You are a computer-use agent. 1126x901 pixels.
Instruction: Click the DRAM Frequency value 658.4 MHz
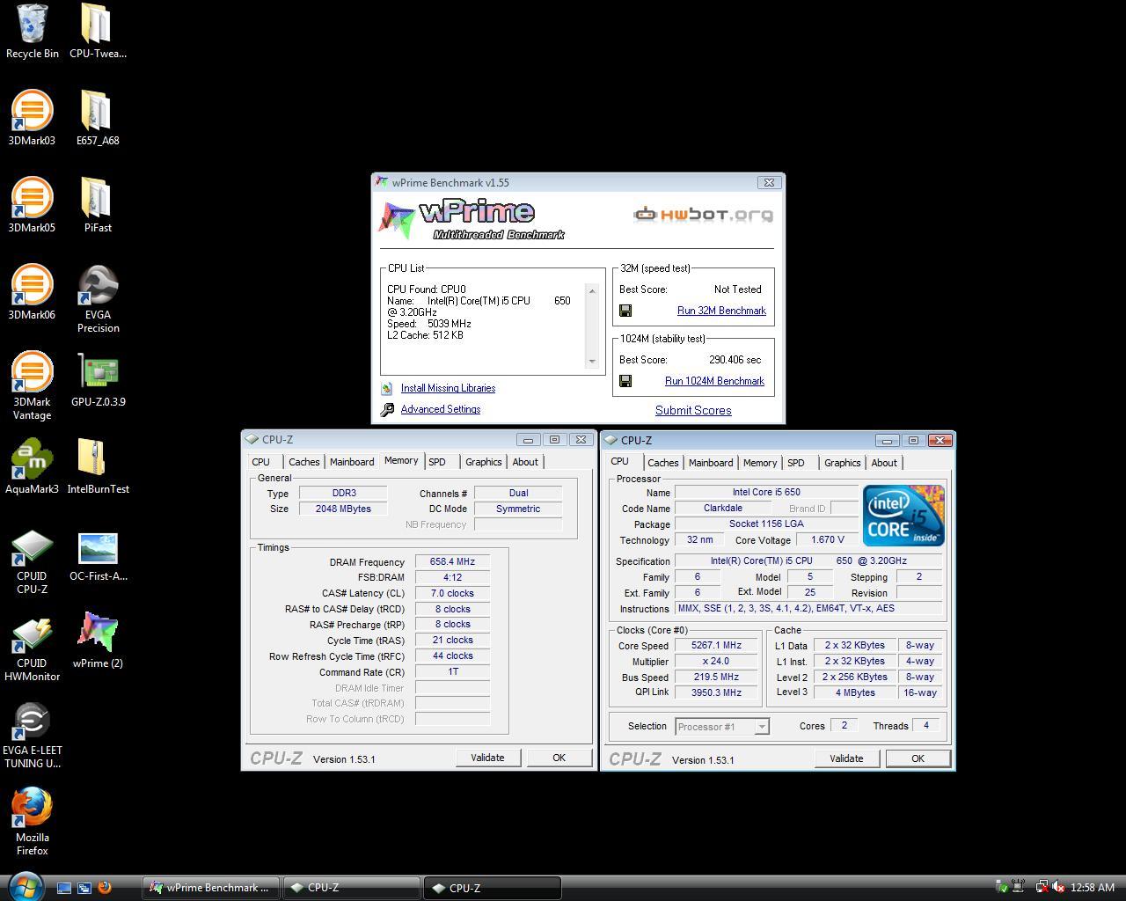point(452,561)
